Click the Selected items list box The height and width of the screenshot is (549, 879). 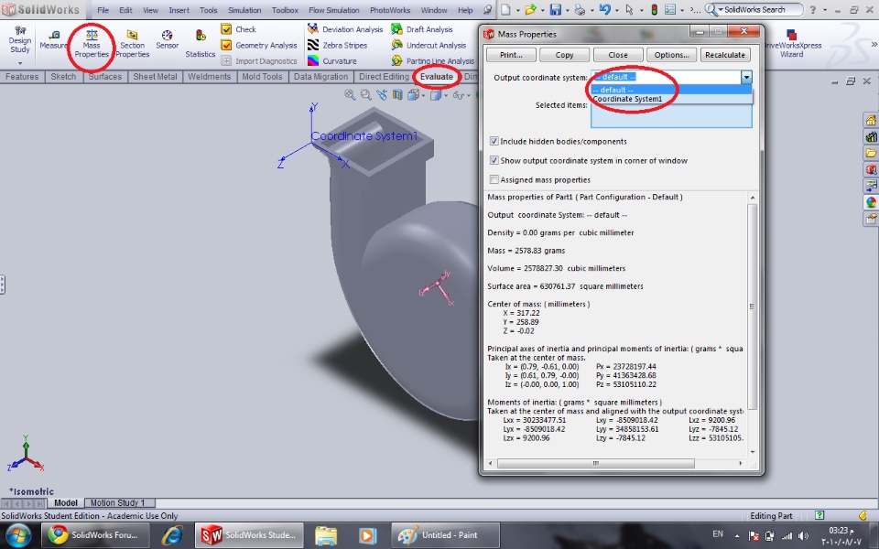pyautogui.click(x=671, y=115)
